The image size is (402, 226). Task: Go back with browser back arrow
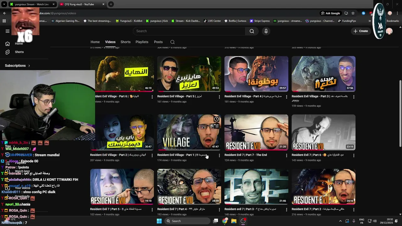point(4,13)
